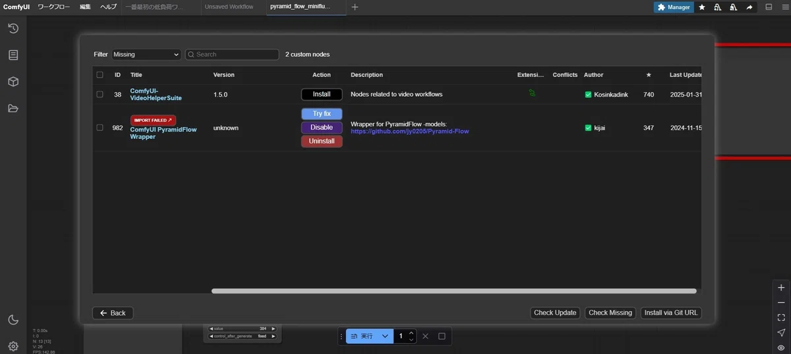Screen dimensions: 791x354
Task: Click the star icon beside Manager
Action: [x=702, y=7]
